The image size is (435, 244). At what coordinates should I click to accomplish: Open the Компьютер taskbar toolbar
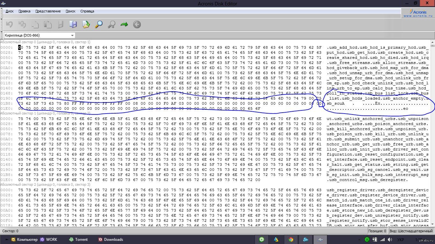tap(24, 240)
